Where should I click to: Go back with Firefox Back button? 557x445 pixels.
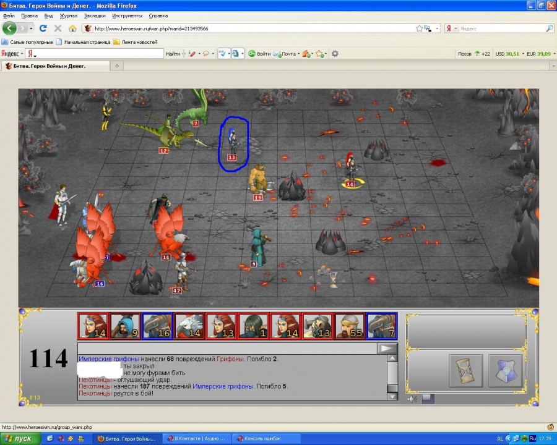tap(9, 28)
